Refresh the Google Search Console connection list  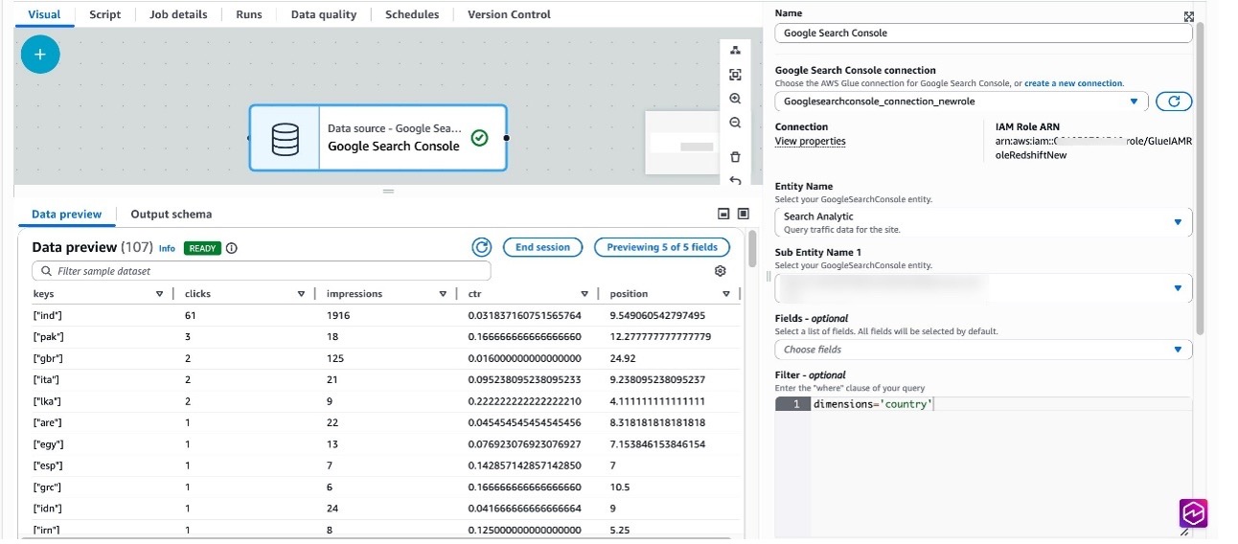point(1174,102)
